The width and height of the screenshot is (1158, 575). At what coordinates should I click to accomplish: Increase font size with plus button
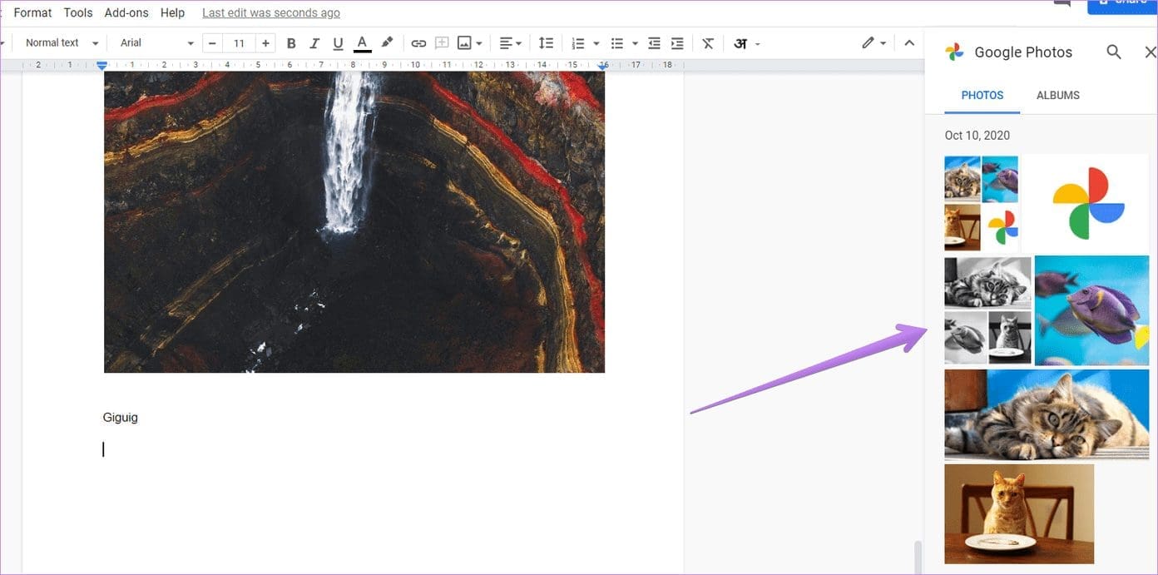(265, 43)
